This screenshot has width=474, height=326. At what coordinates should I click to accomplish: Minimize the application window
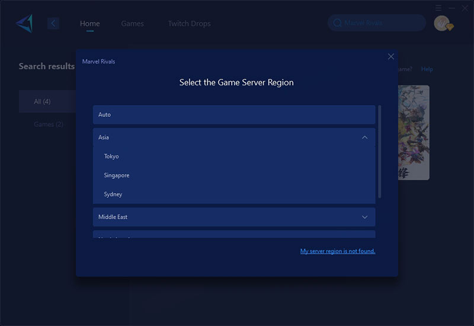(x=452, y=8)
